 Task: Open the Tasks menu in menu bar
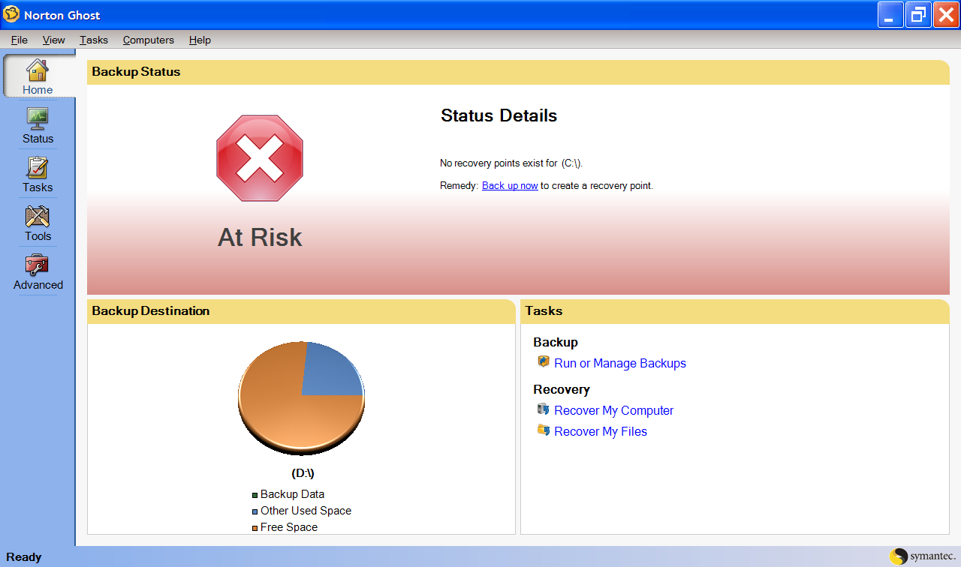tap(94, 40)
